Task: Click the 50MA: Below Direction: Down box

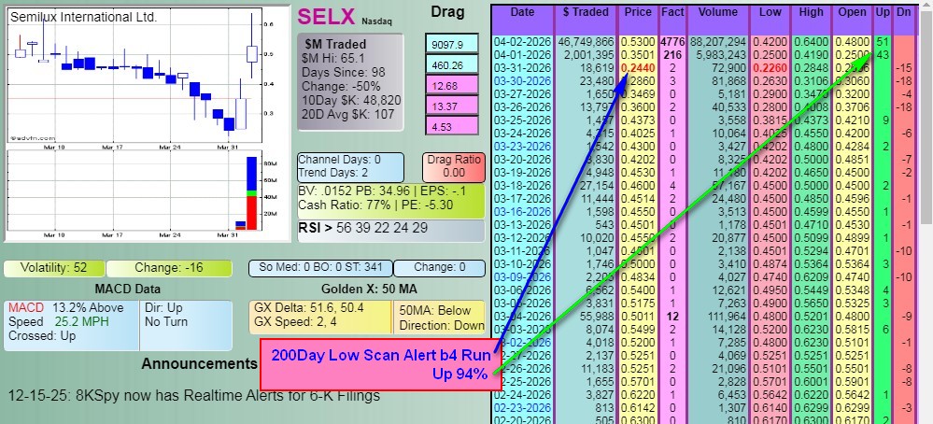Action: pos(439,317)
